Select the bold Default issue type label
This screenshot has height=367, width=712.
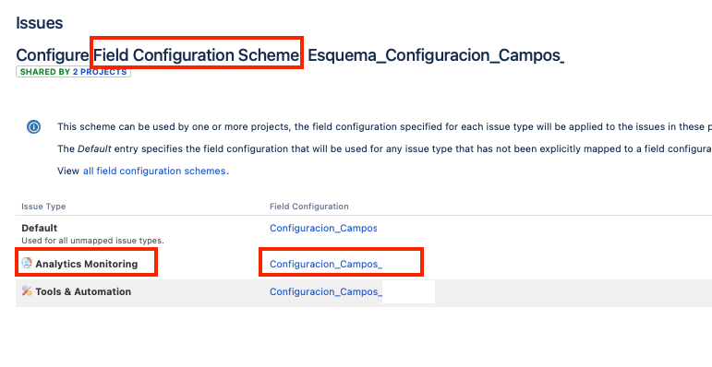(40, 228)
